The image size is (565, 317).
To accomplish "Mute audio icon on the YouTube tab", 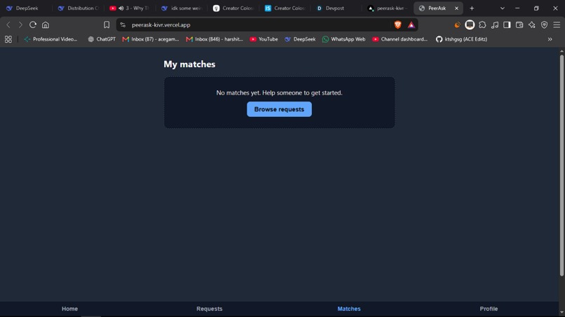I will pos(121,8).
